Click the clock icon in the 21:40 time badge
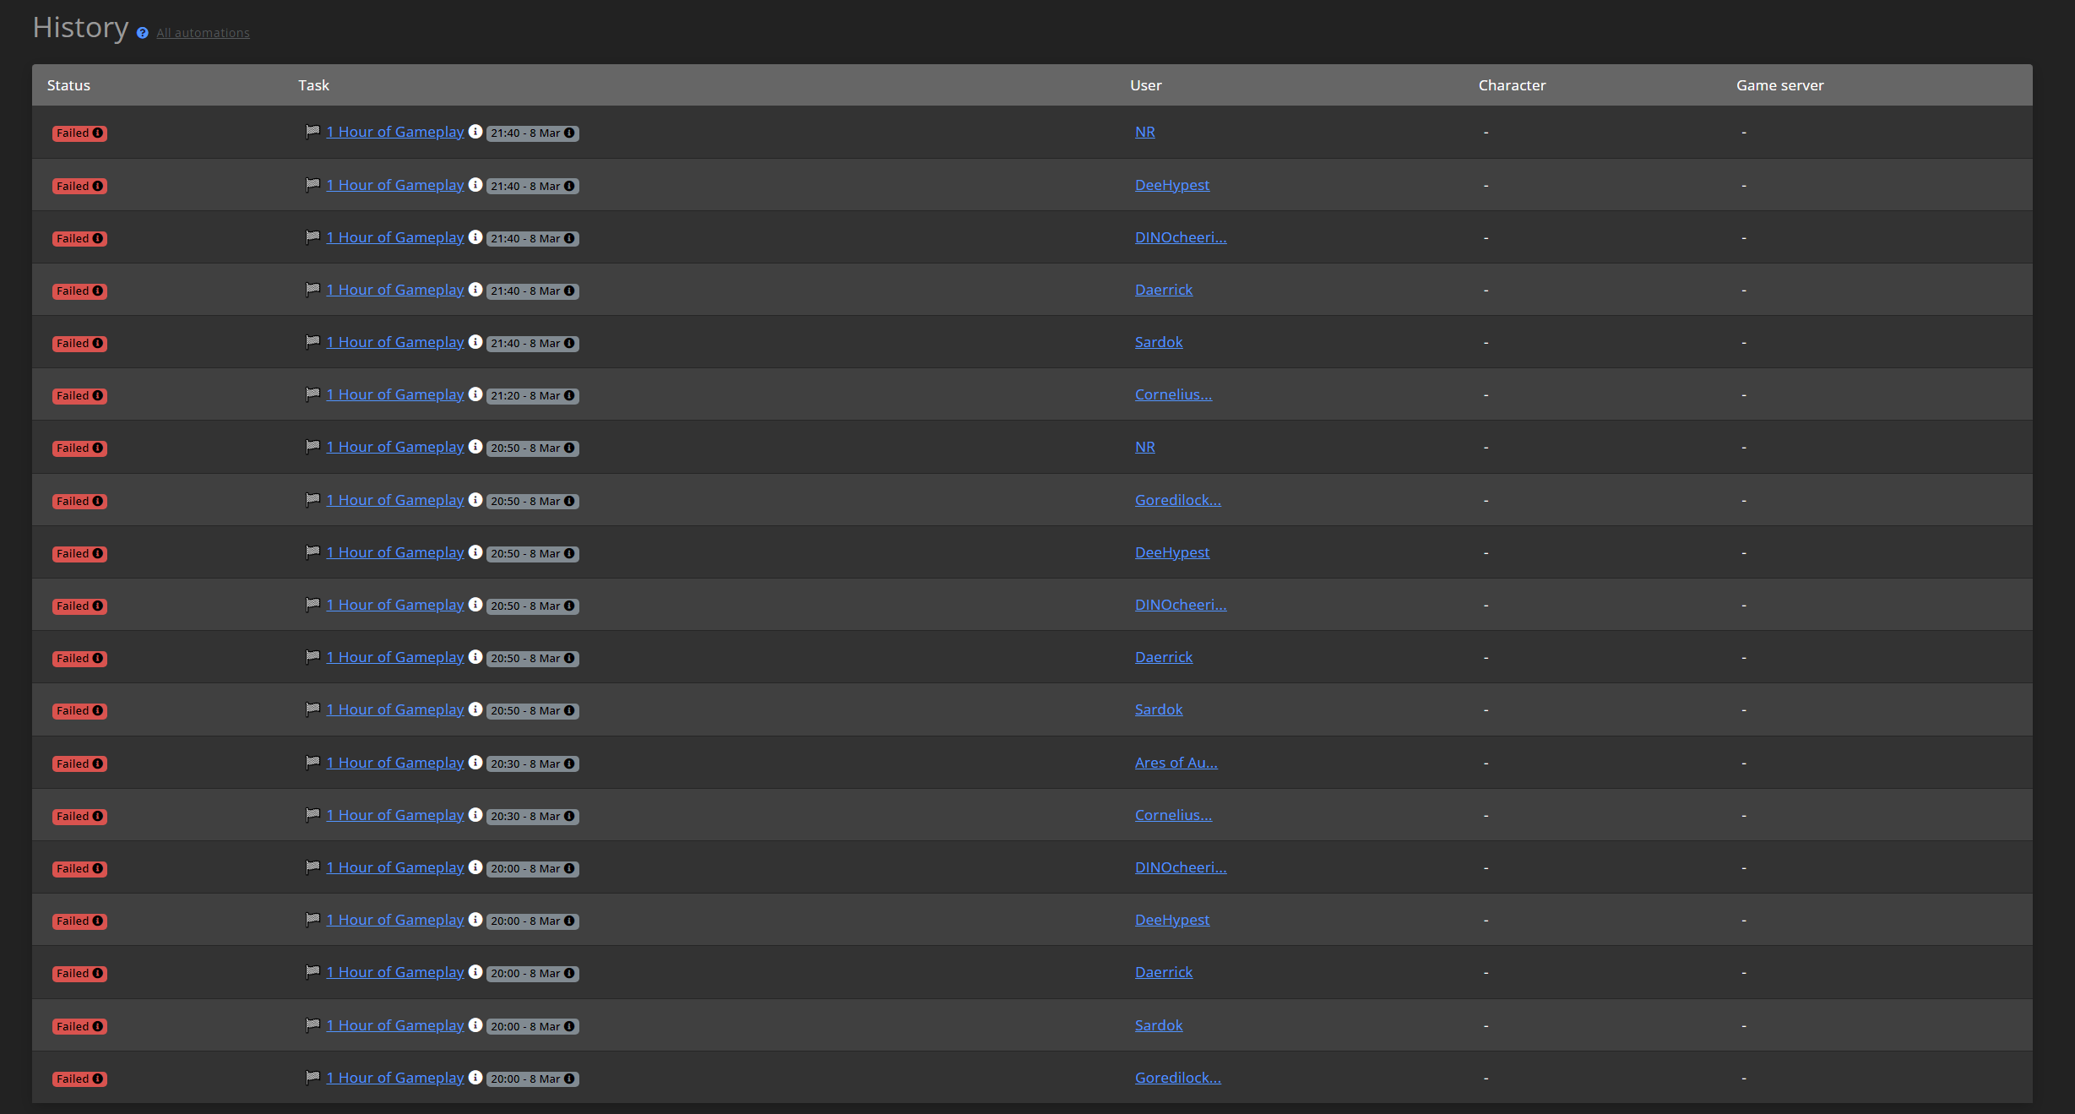 (x=570, y=133)
